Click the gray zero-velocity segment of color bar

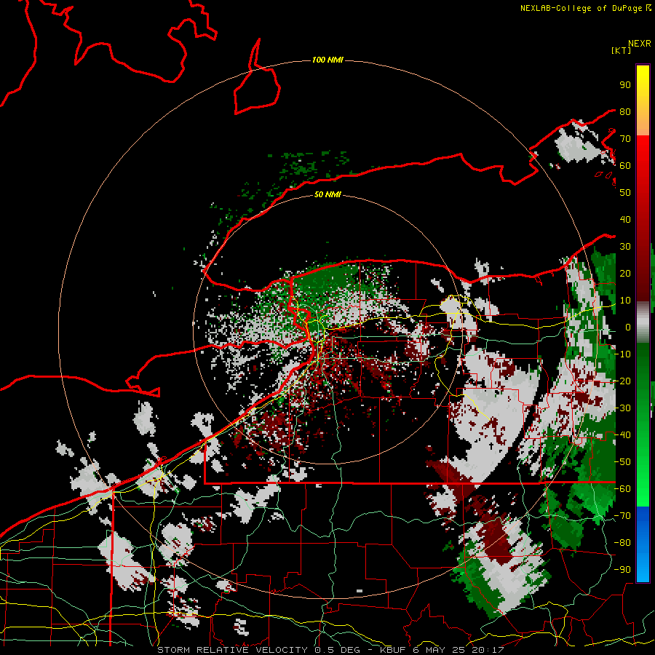pyautogui.click(x=643, y=322)
